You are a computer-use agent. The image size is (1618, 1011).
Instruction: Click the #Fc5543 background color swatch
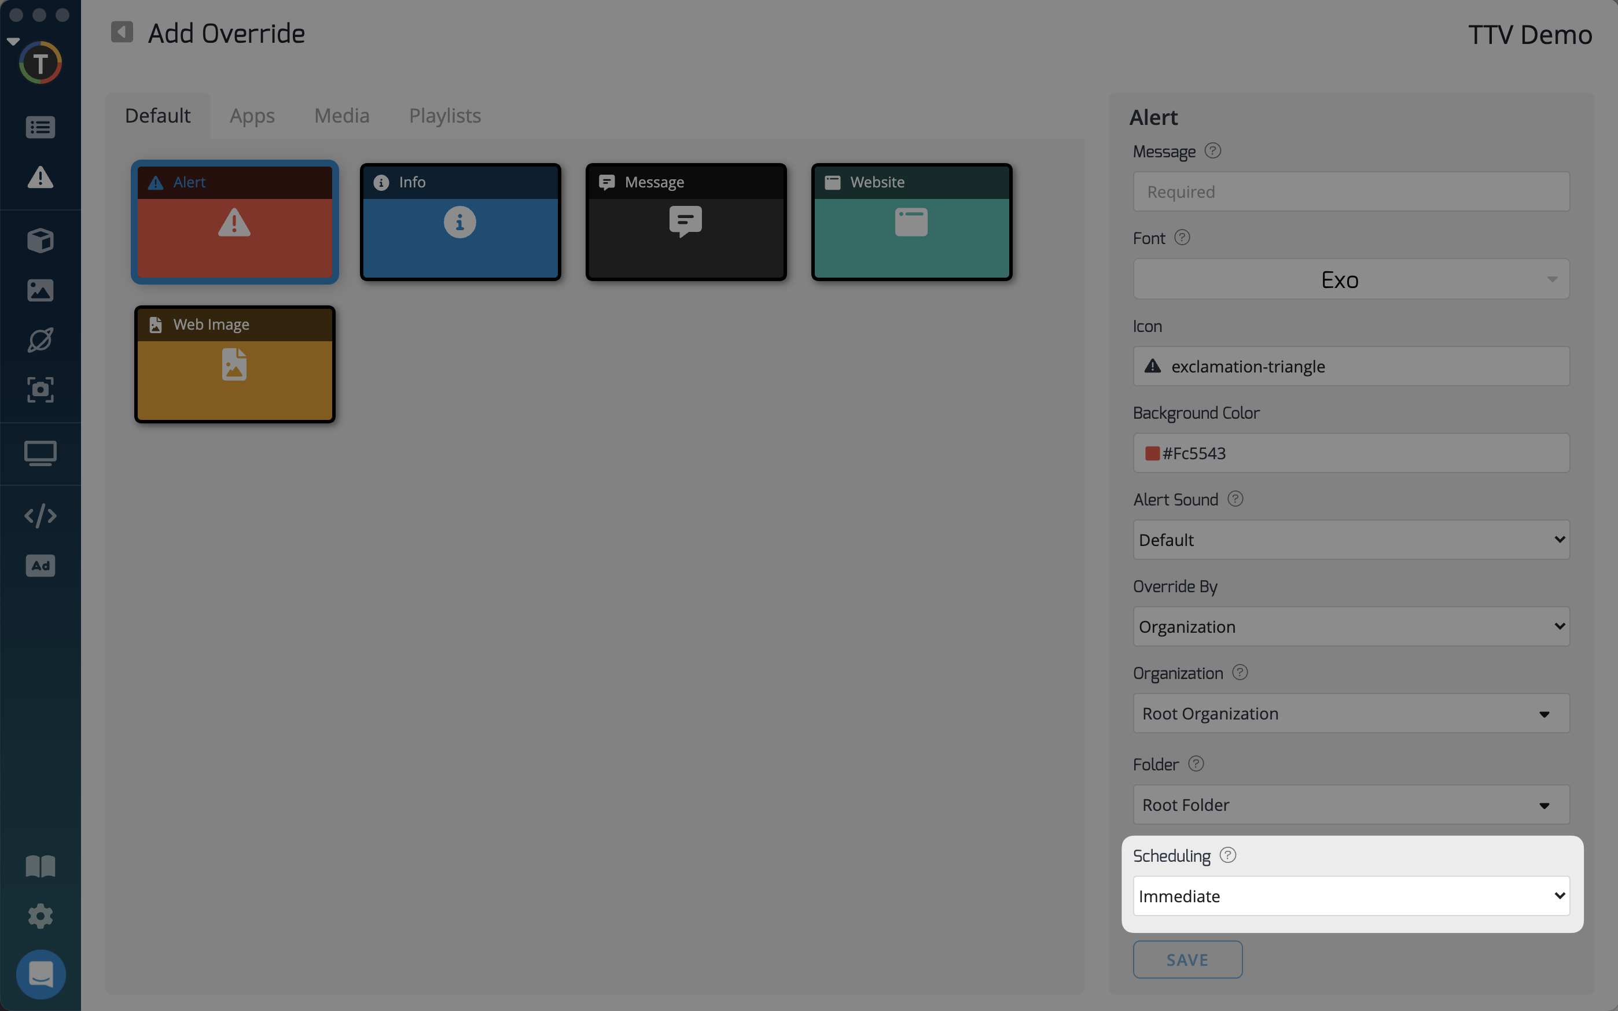1152,453
